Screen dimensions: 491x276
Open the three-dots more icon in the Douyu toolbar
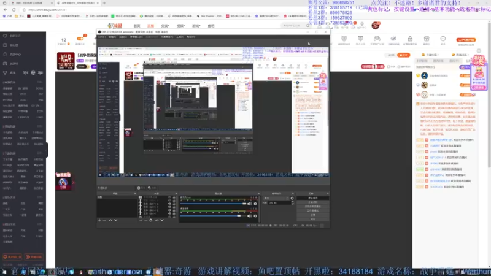pyautogui.click(x=443, y=39)
